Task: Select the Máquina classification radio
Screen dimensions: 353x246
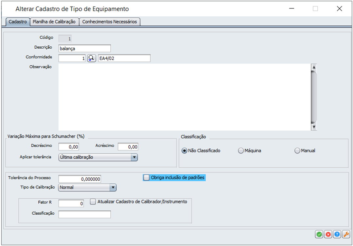Action: [x=241, y=151]
